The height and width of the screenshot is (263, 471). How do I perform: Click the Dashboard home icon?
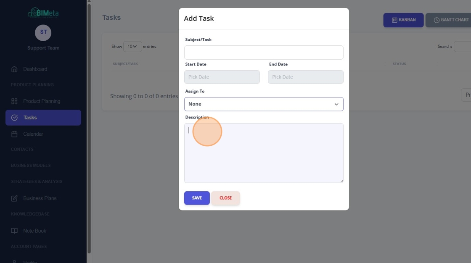tap(14, 69)
